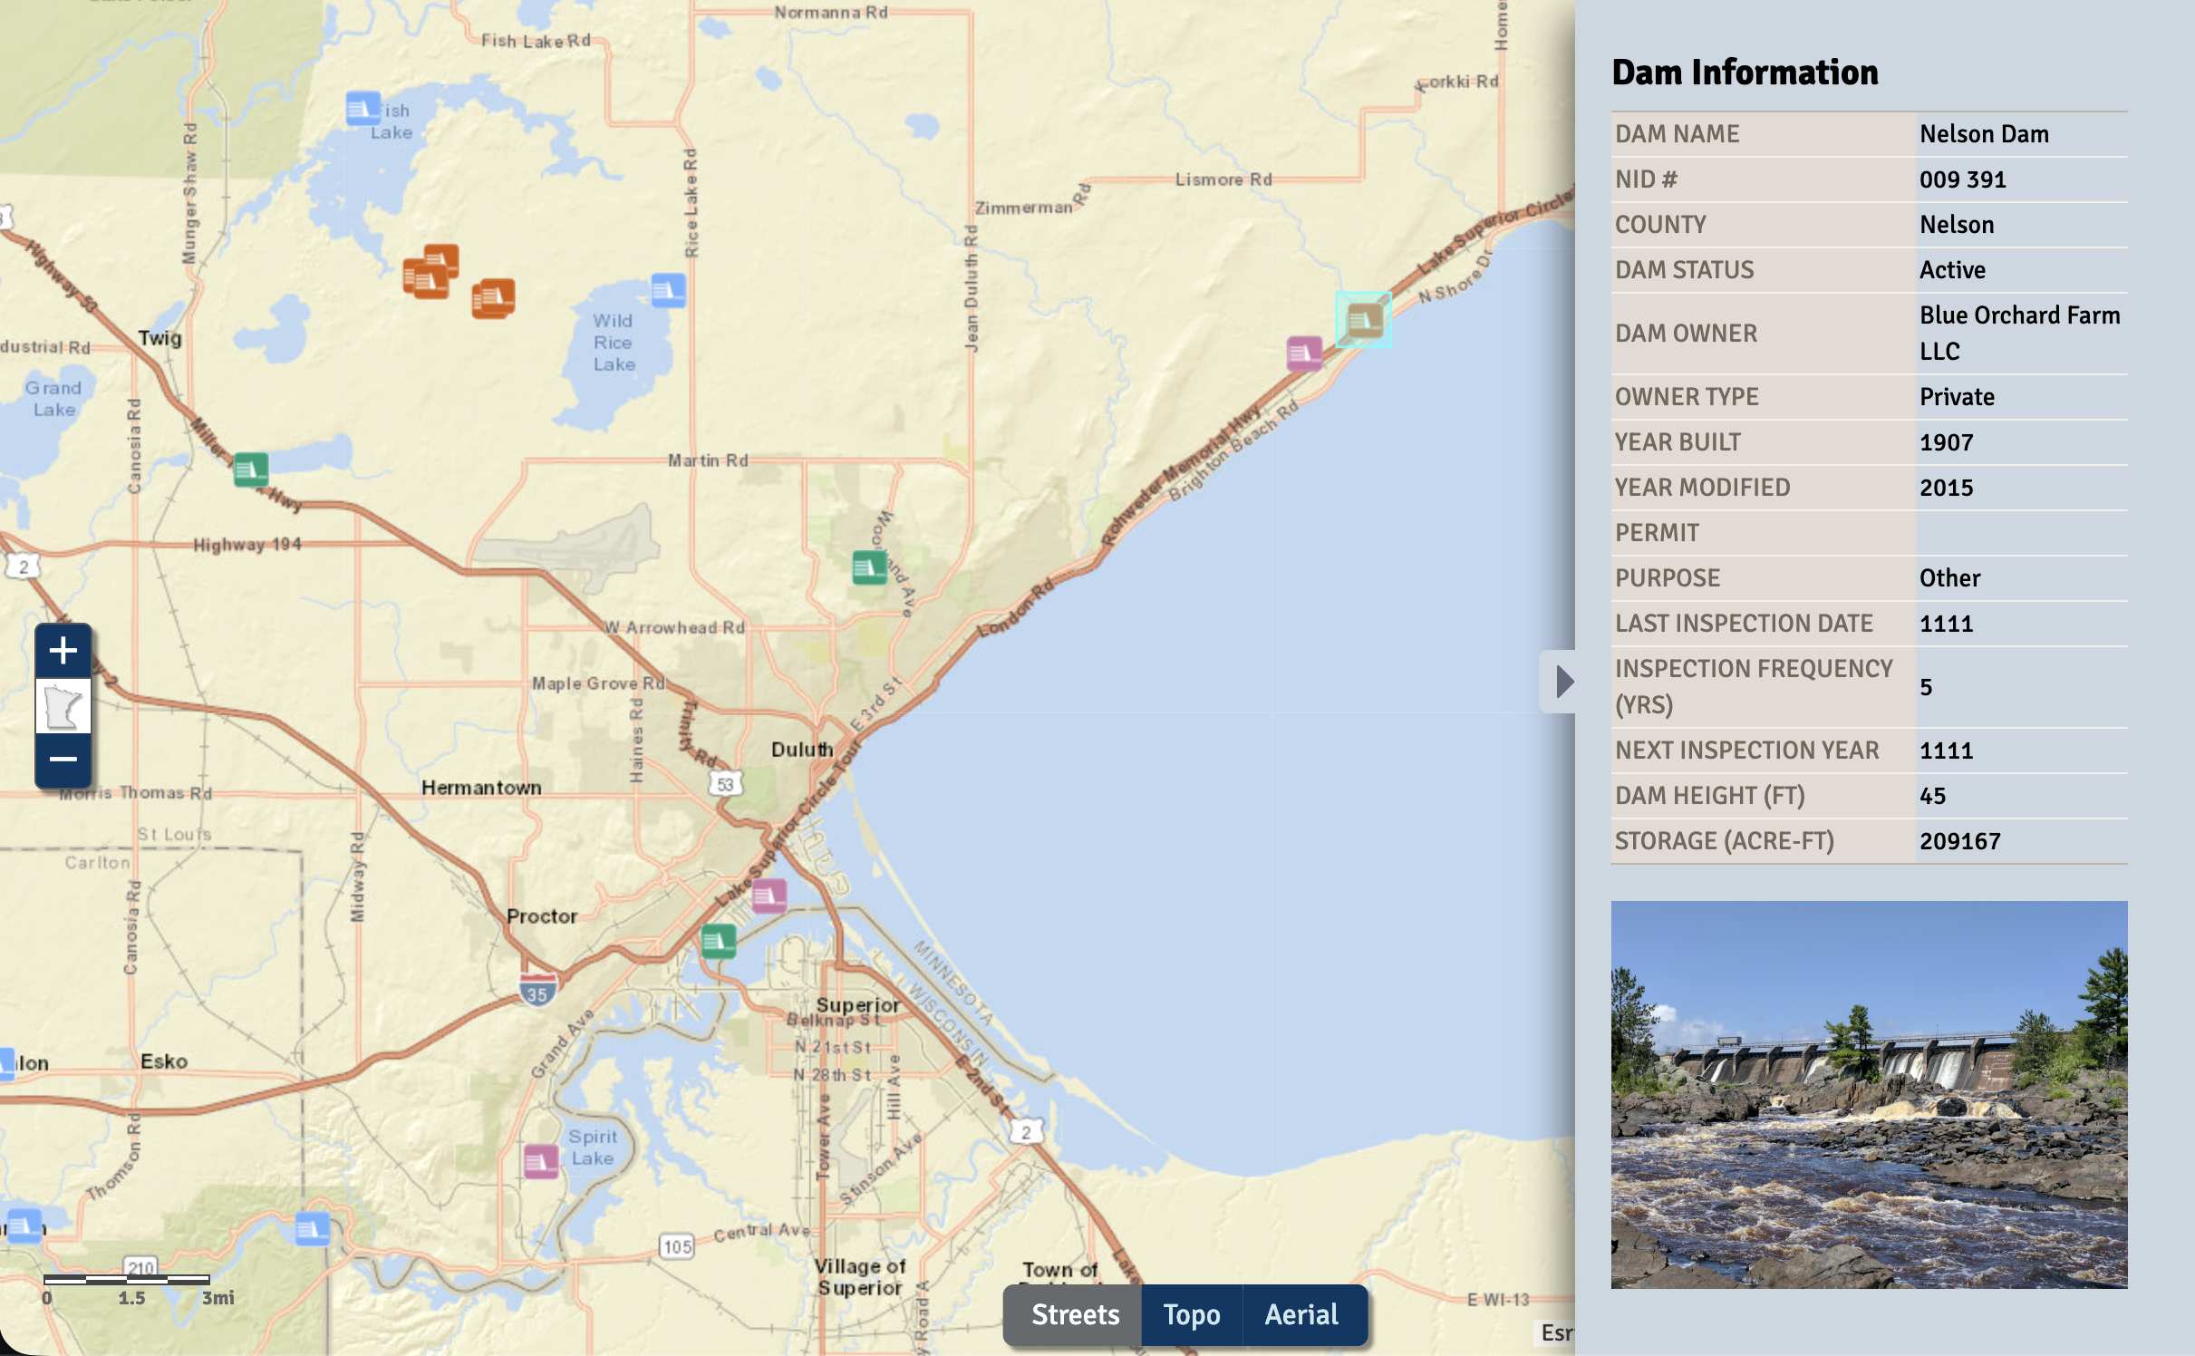The width and height of the screenshot is (2195, 1356).
Task: Select the highlighted tan dam marker
Action: (x=1364, y=319)
